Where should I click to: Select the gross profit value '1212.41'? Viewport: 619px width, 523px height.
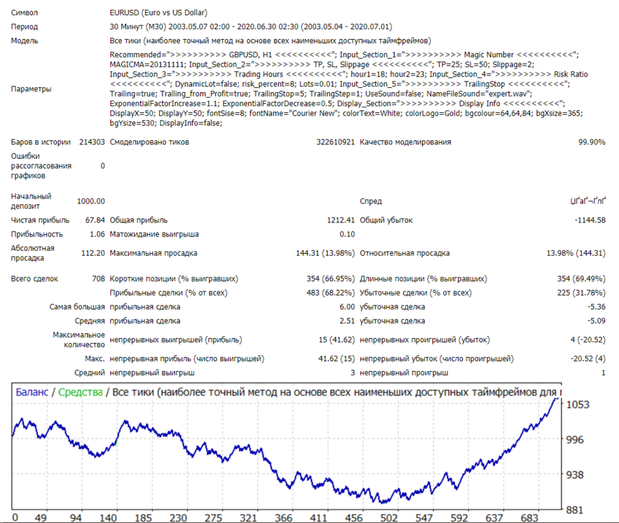tap(341, 220)
